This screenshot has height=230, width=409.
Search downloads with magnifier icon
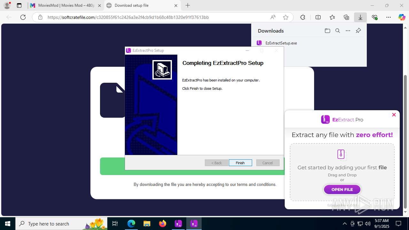click(x=337, y=31)
